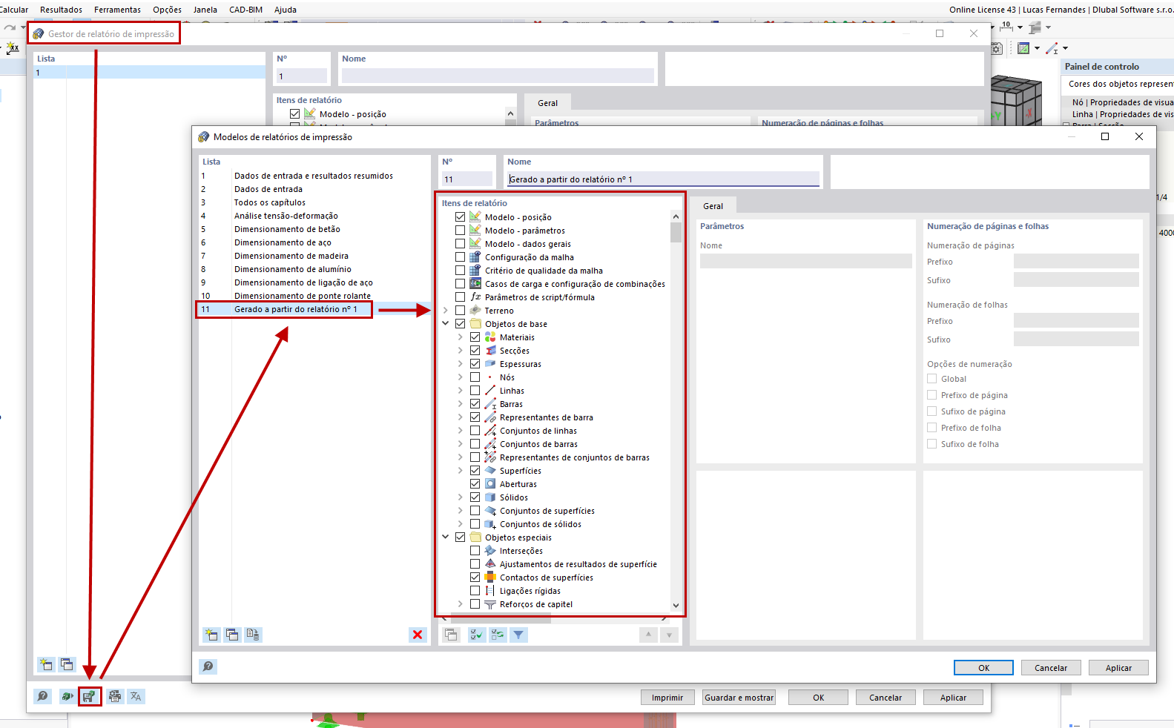
Task: Click the save-as-template icon in the report manager
Action: [90, 696]
